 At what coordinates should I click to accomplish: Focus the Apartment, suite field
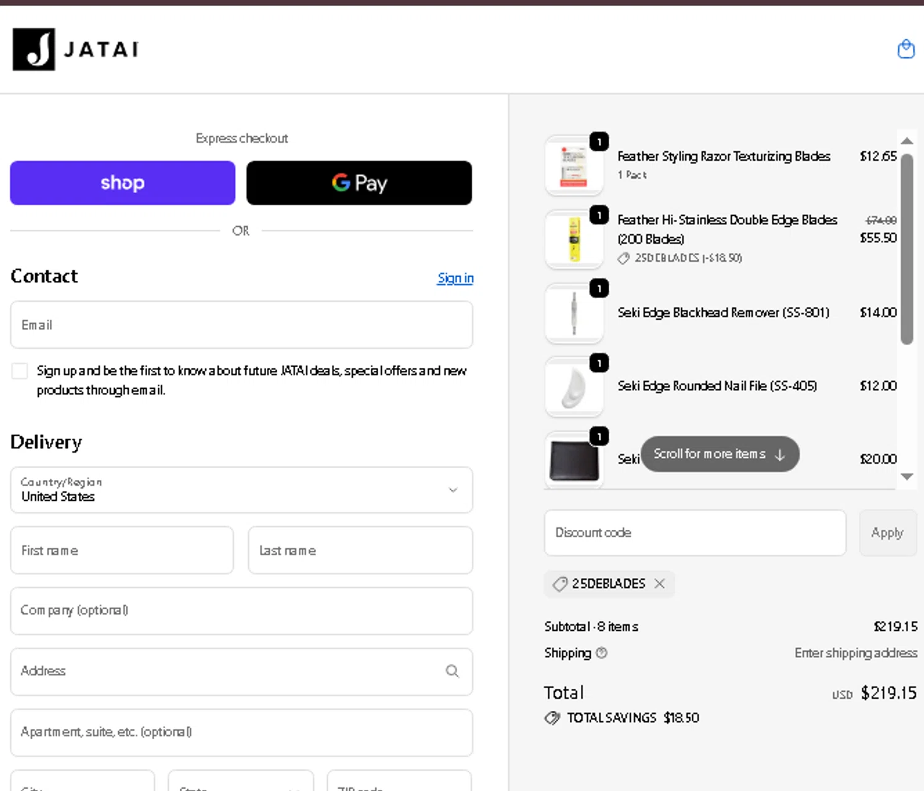tap(241, 732)
